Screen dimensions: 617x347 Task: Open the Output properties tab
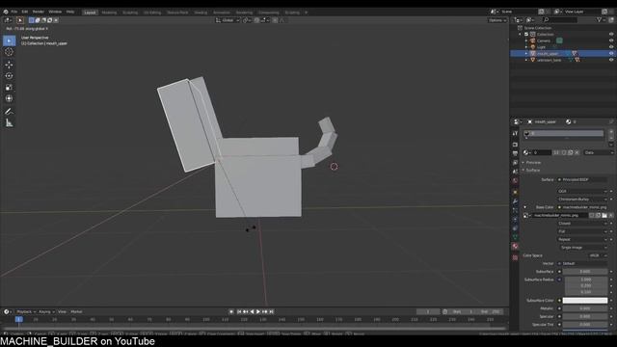pyautogui.click(x=515, y=153)
